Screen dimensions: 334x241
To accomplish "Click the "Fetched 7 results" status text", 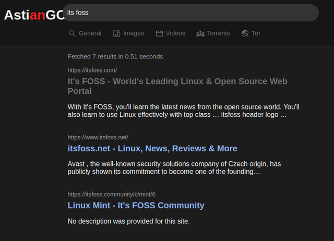I will point(115,56).
